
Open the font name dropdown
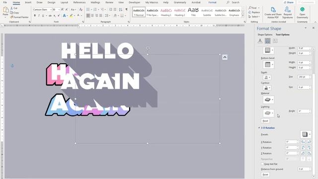(51, 9)
